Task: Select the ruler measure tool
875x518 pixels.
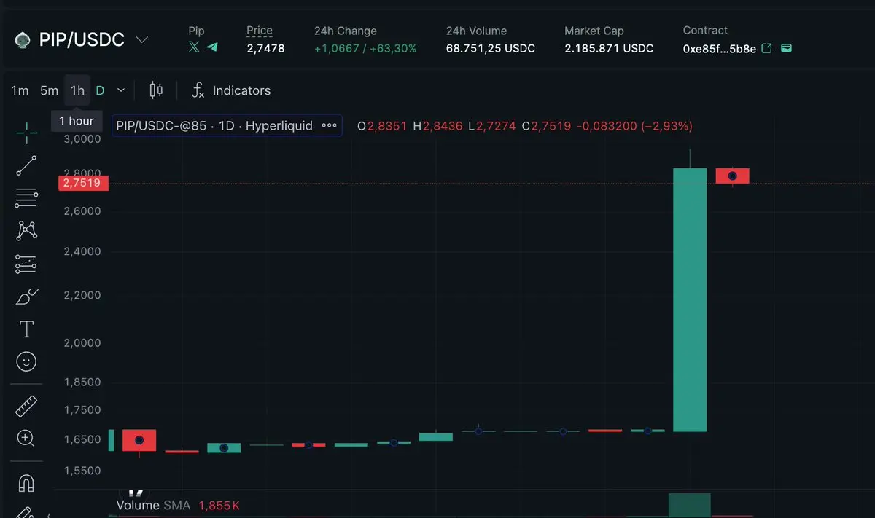Action: (26, 406)
